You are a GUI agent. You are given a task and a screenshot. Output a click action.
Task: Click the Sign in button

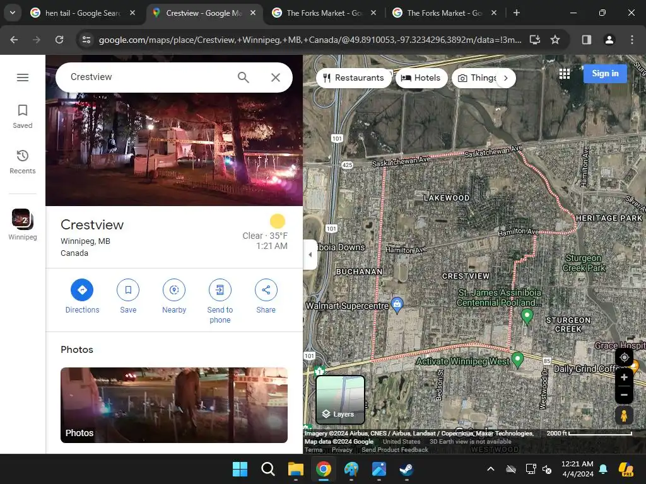pos(605,74)
